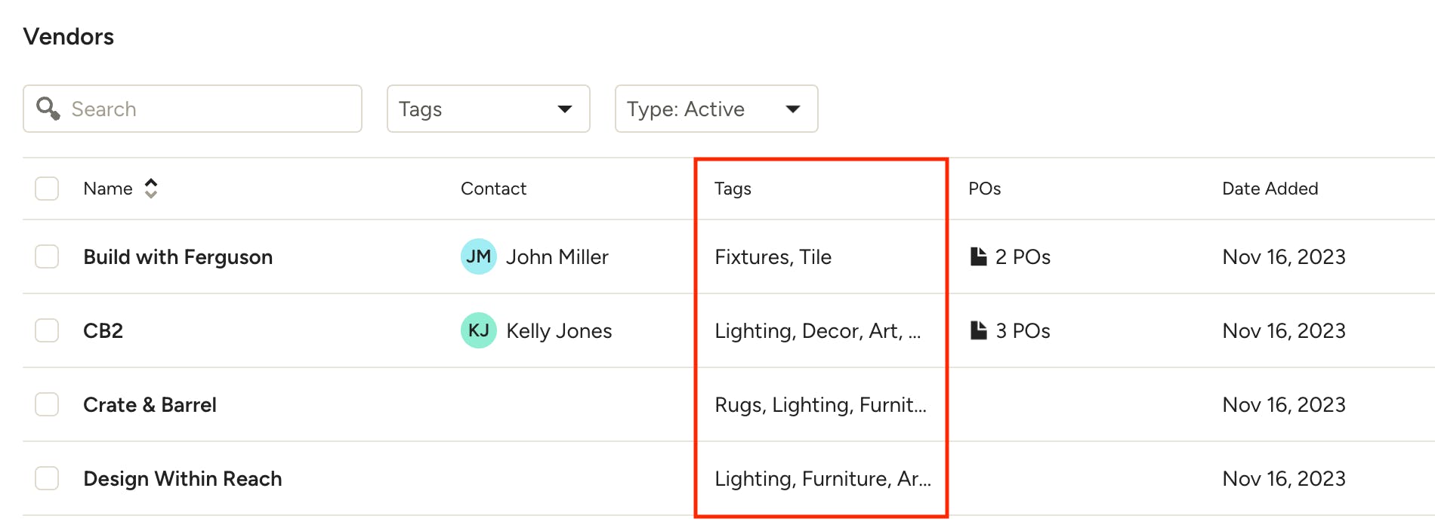Open the Type: Active dropdown
The image size is (1435, 528).
(x=717, y=109)
